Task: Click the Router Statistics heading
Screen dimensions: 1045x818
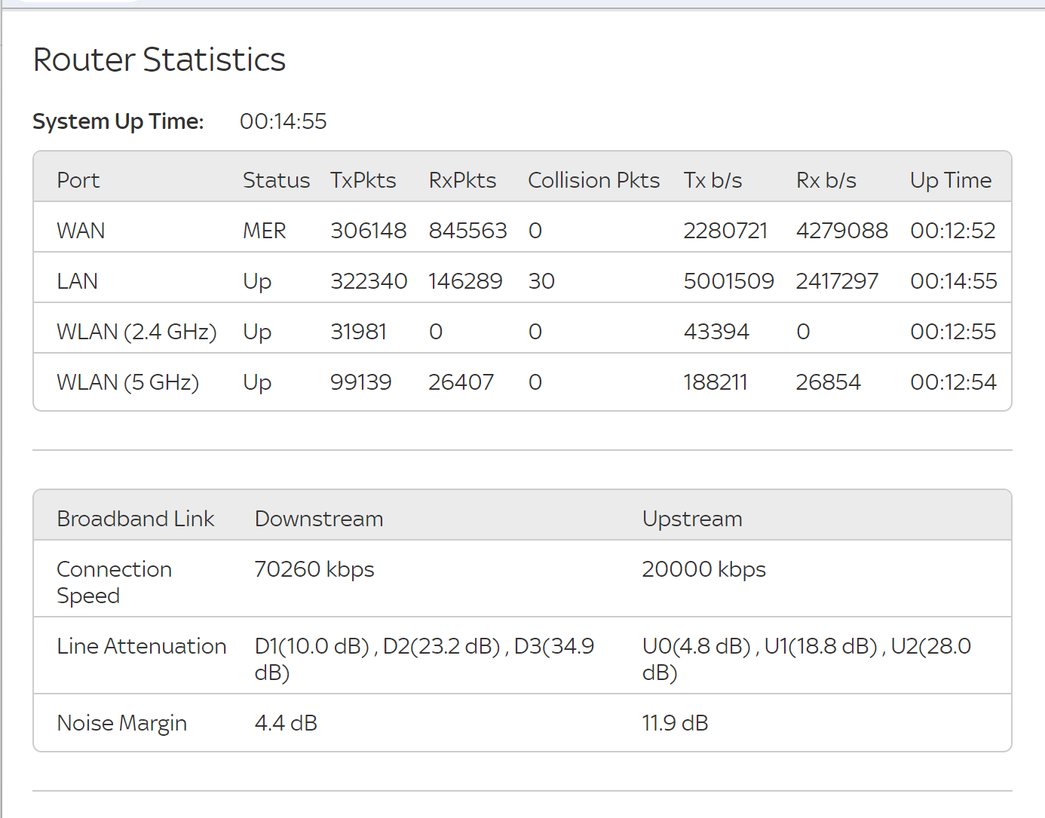Action: [x=158, y=60]
